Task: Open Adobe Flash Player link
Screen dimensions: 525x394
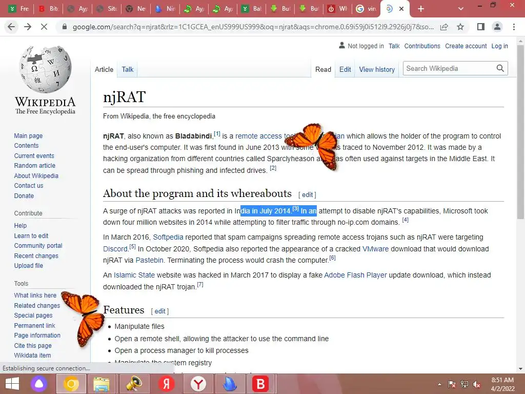Action: click(x=355, y=275)
